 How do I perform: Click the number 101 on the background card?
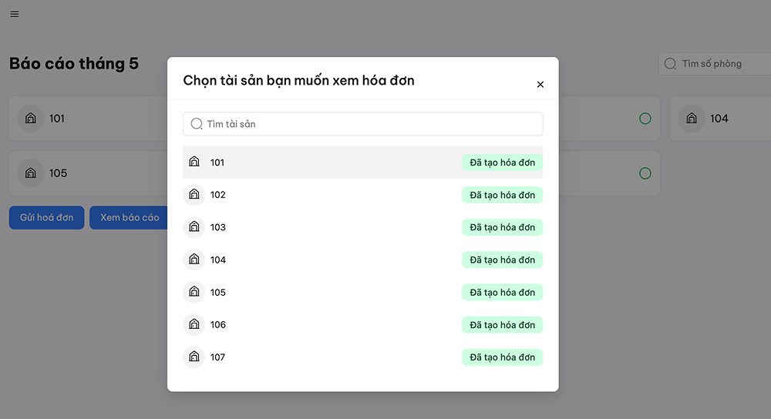57,119
